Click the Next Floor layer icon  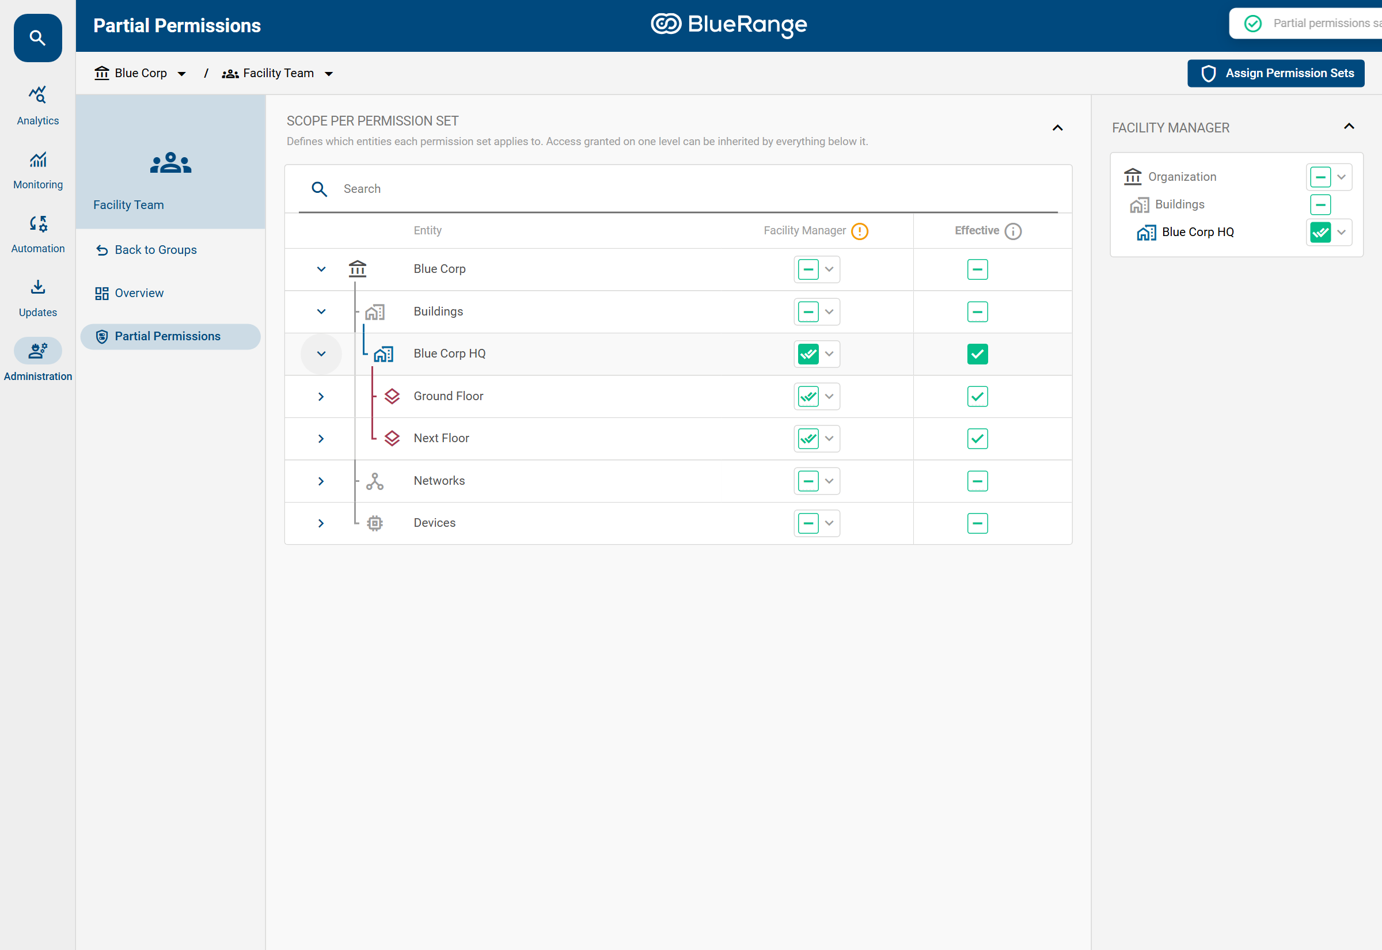(x=392, y=438)
